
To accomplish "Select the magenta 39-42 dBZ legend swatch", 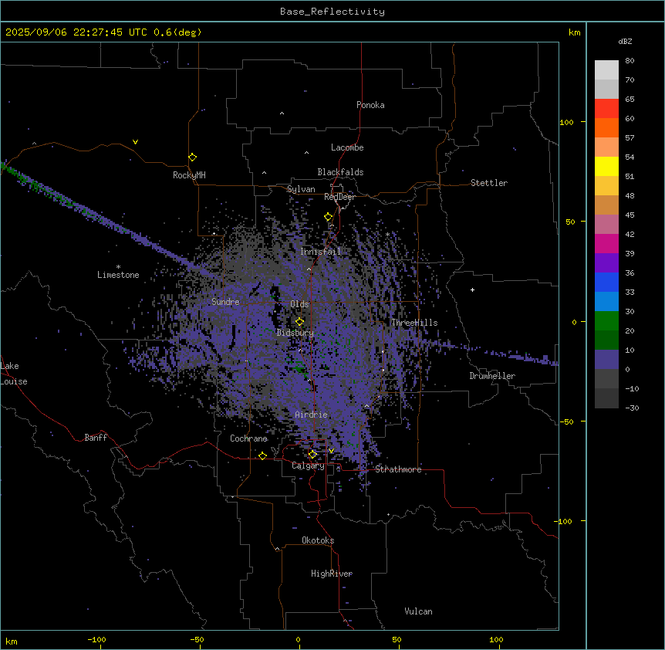I will coord(606,243).
